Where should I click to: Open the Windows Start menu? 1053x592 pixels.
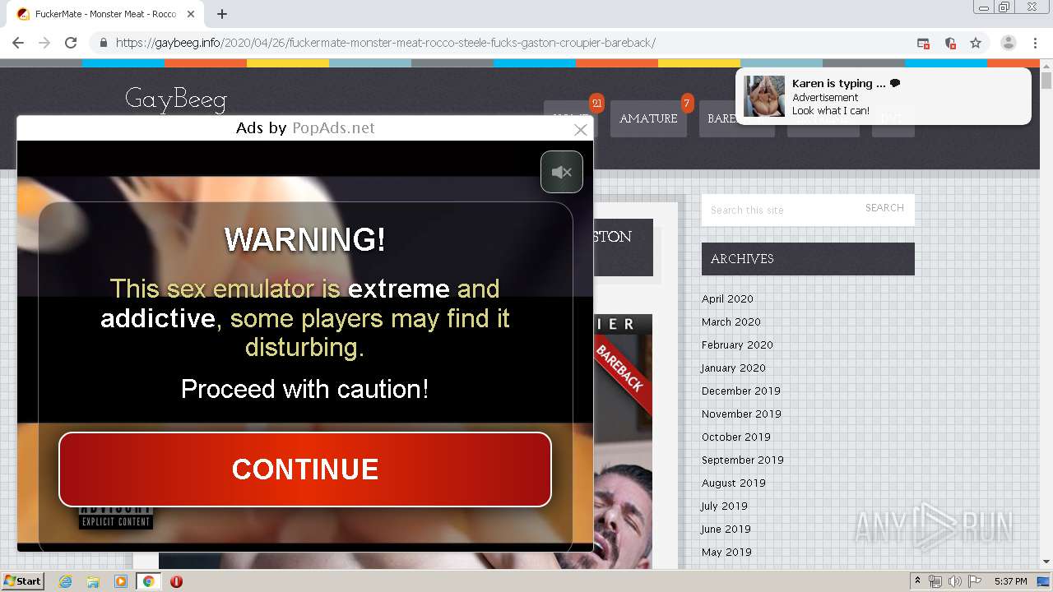pos(22,580)
